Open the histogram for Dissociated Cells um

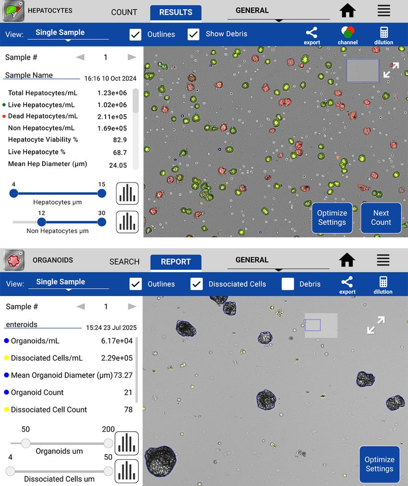tap(127, 471)
